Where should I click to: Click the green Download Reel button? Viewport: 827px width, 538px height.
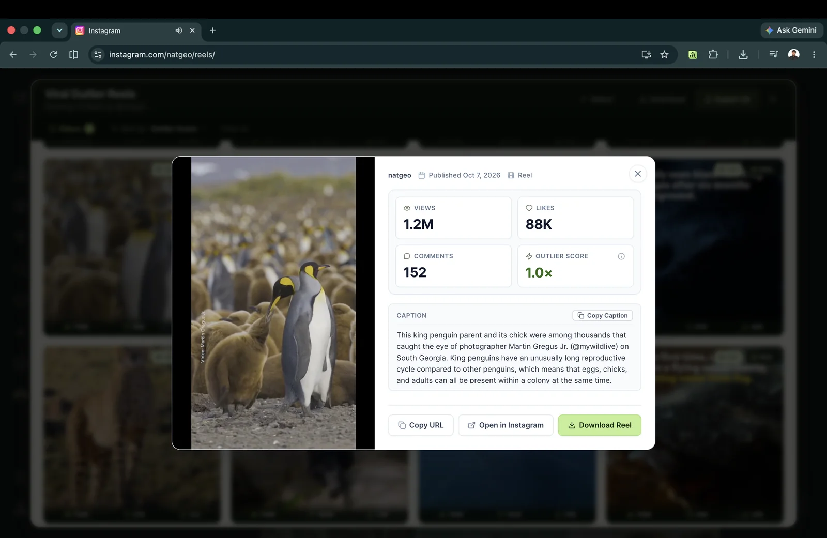600,425
